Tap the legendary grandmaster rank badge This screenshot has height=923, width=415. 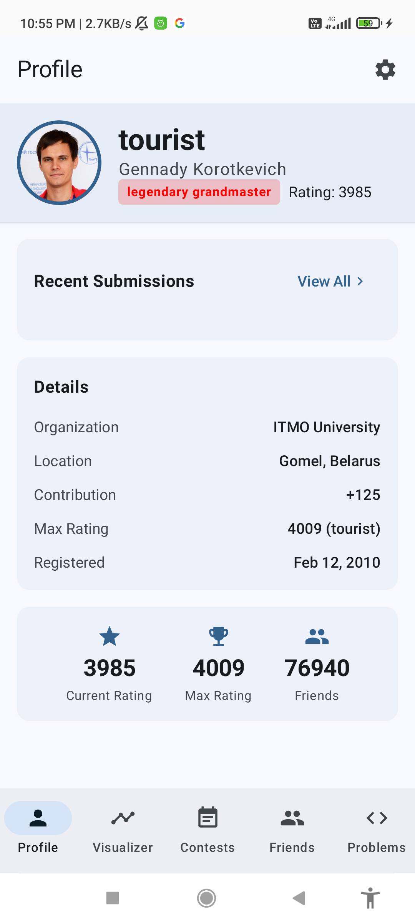pyautogui.click(x=199, y=192)
